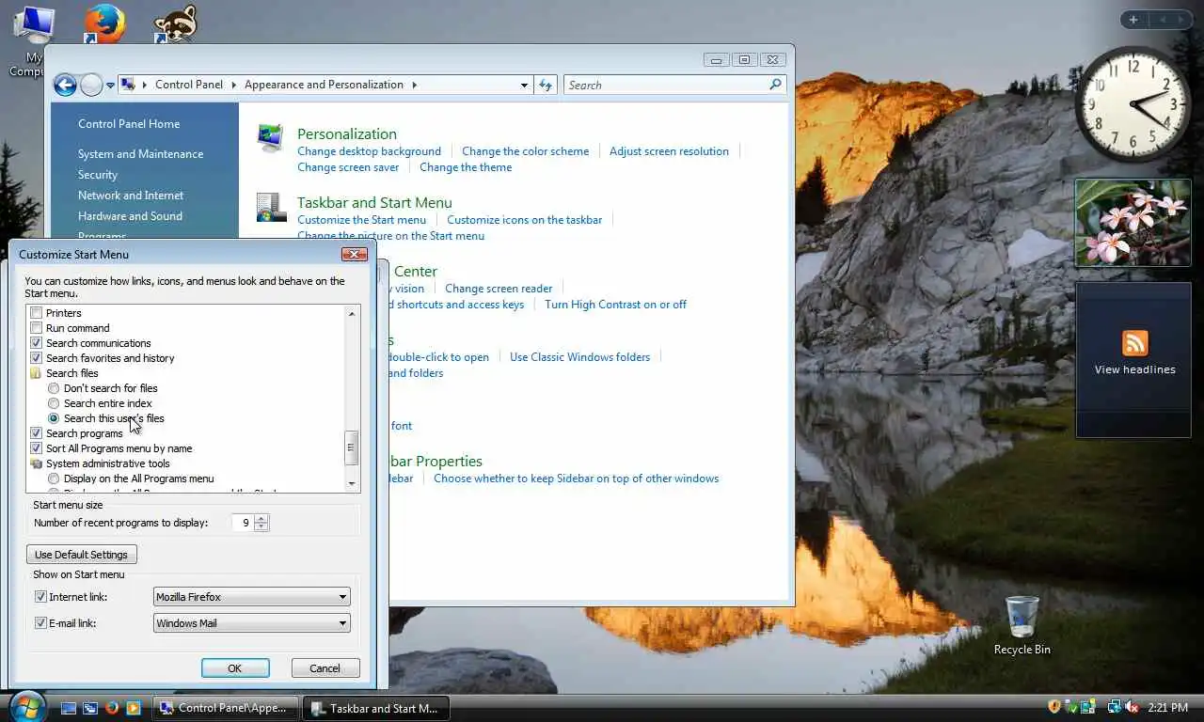
Task: Open System and Maintenance category
Action: (140, 154)
